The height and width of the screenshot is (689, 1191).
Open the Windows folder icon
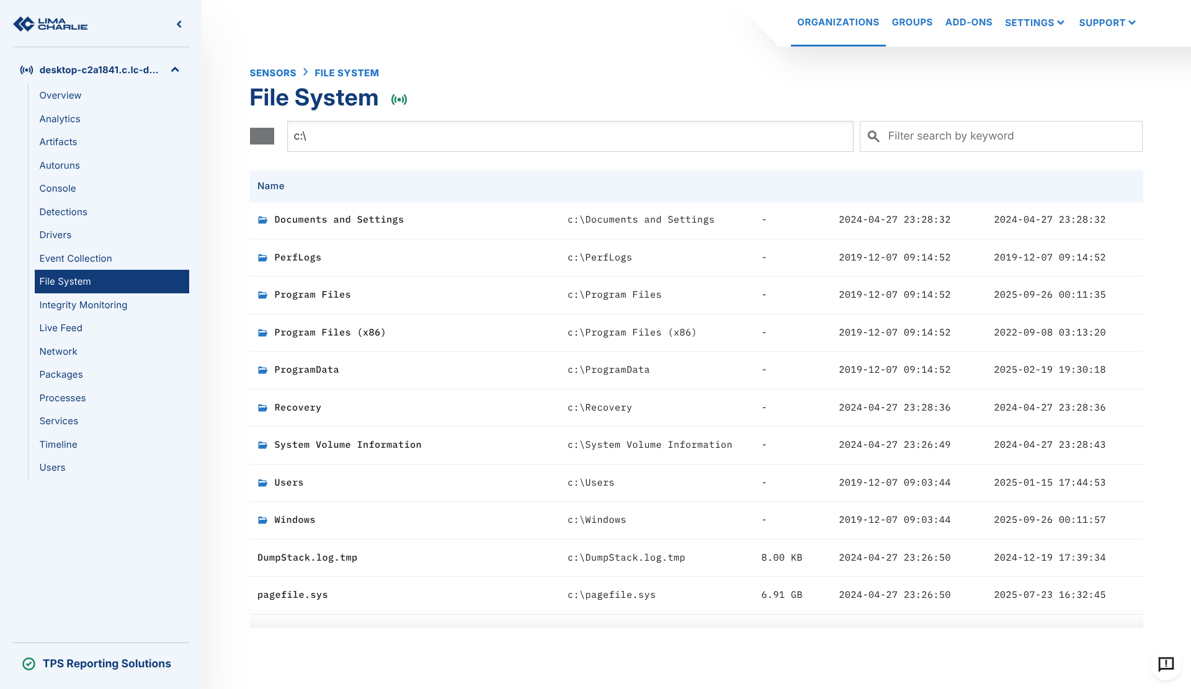[263, 520]
